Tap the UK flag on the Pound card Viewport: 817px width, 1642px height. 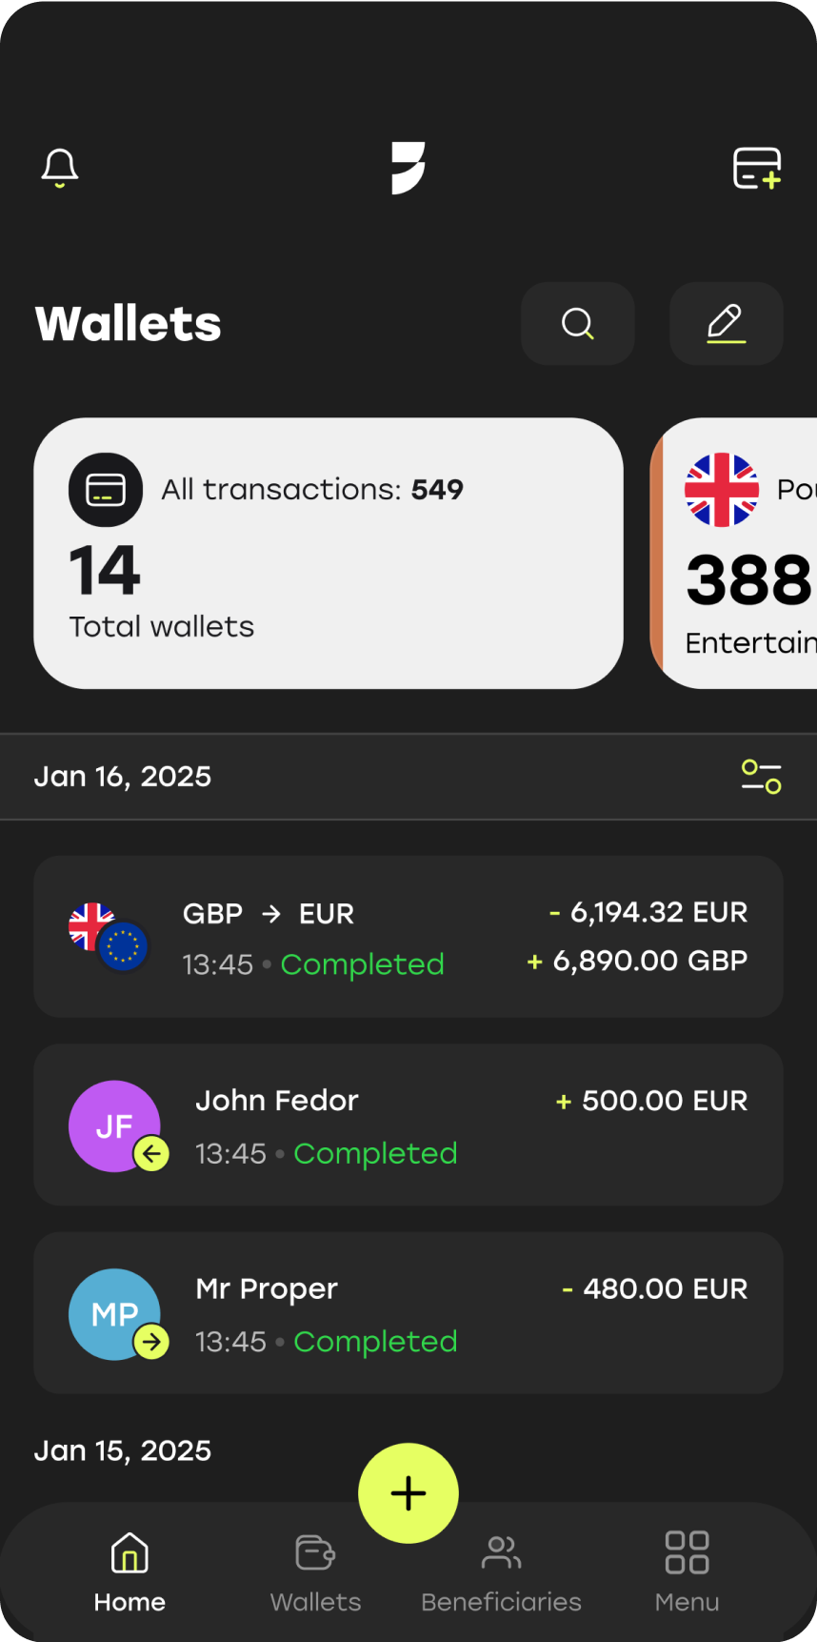pos(722,490)
